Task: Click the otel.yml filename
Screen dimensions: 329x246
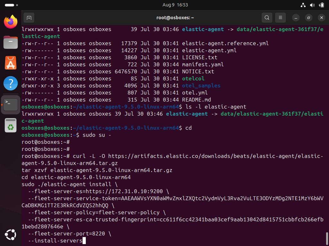Action: [195, 93]
